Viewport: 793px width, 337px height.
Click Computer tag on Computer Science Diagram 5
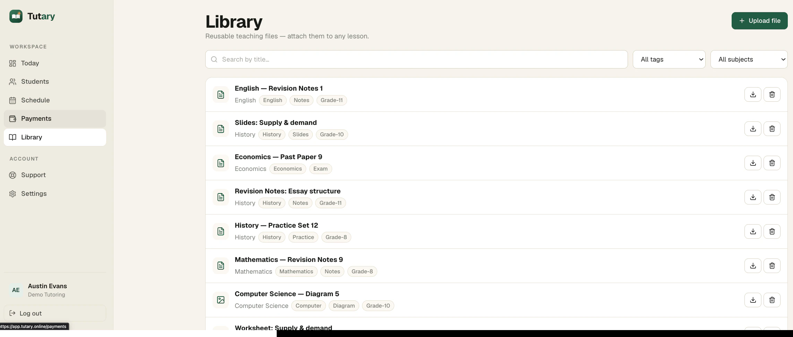click(308, 306)
